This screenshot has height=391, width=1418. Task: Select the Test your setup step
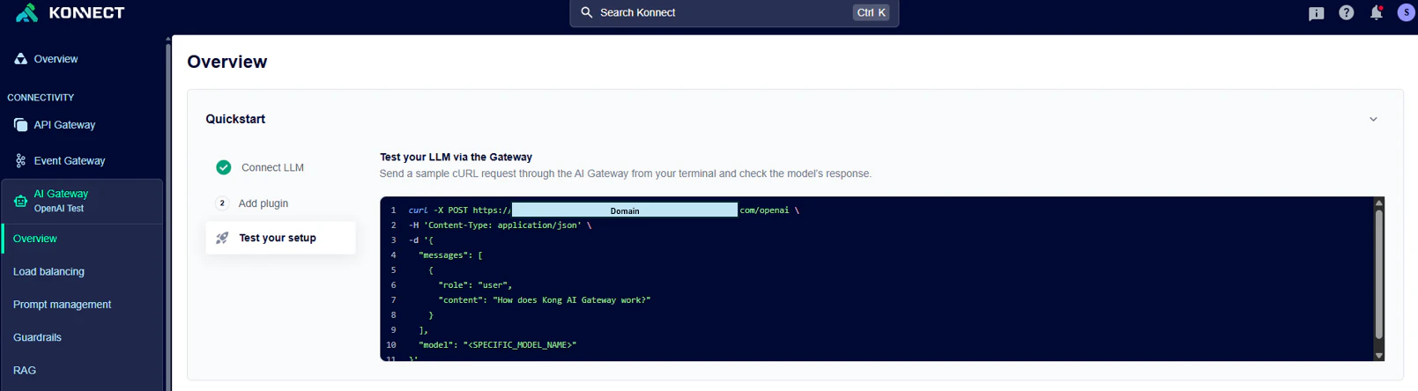click(x=280, y=238)
